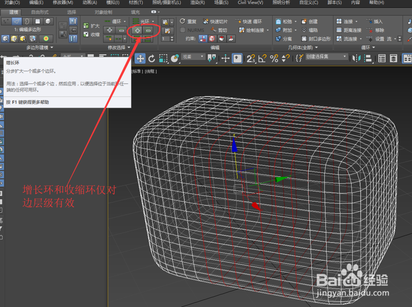The height and width of the screenshot is (307, 412).
Task: Select the Border sub-object level icon
Action: [x=27, y=21]
